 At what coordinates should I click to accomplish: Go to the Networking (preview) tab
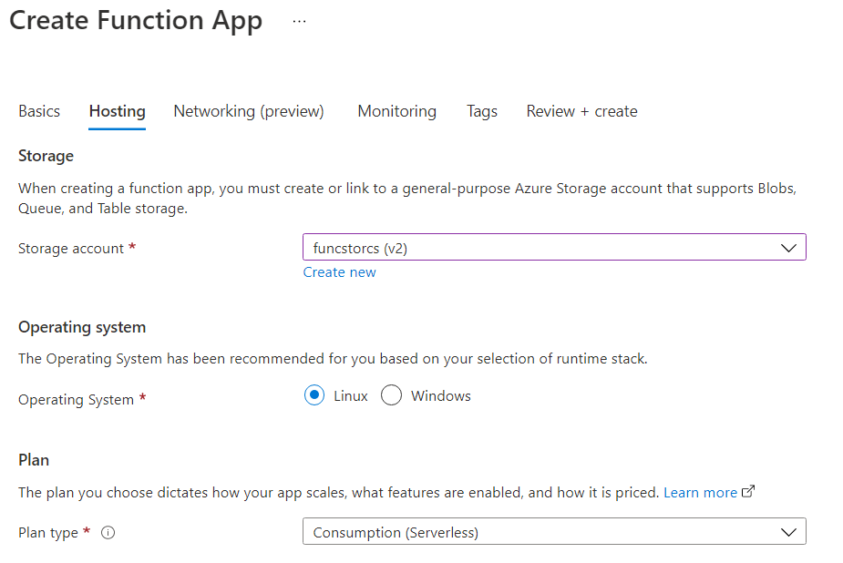pyautogui.click(x=249, y=111)
